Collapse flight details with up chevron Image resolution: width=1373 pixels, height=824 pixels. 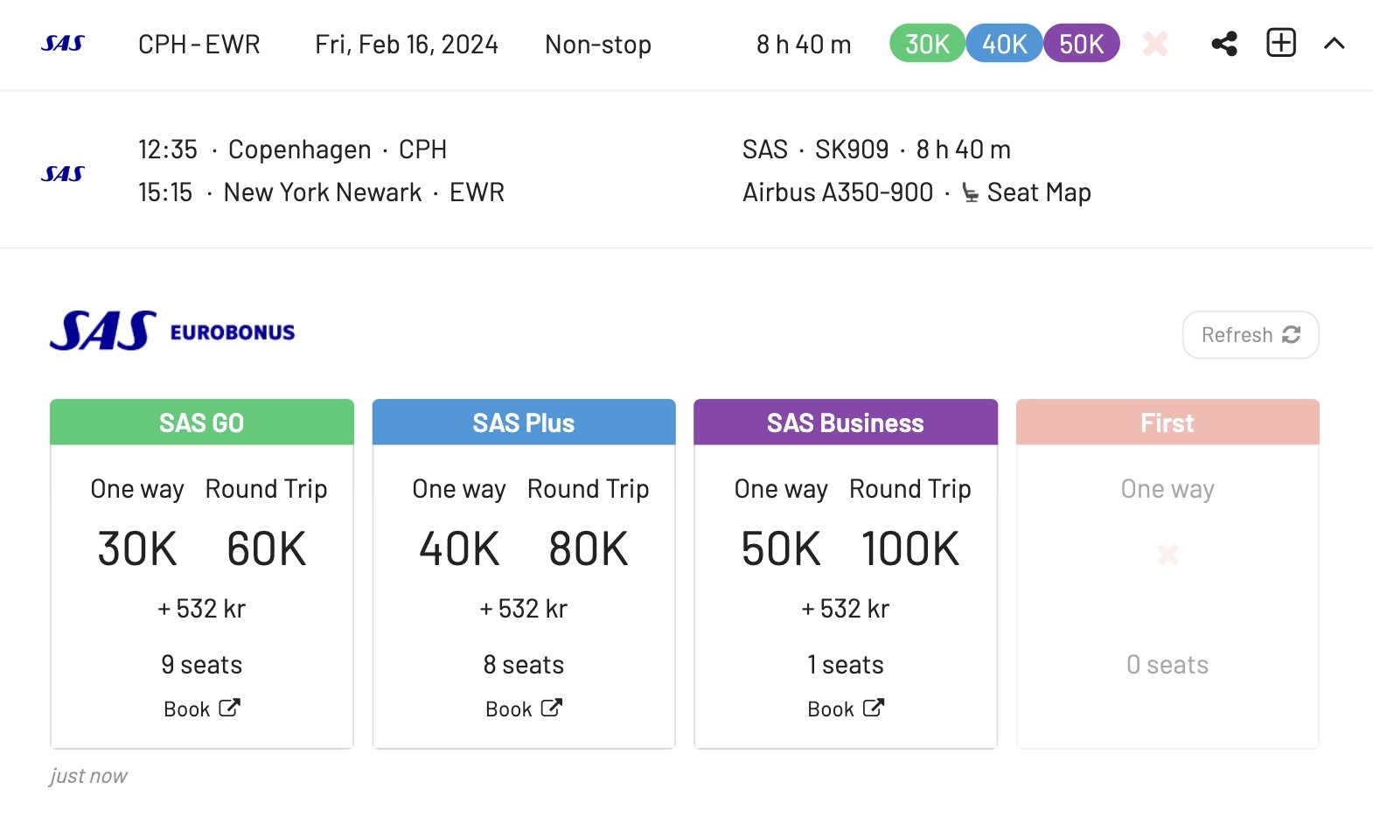coord(1335,44)
